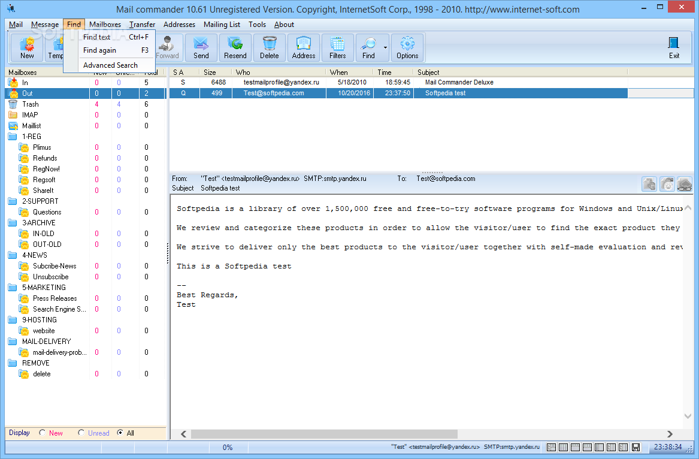Collapse the REMOVE folder
This screenshot has width=699, height=459.
(13, 363)
